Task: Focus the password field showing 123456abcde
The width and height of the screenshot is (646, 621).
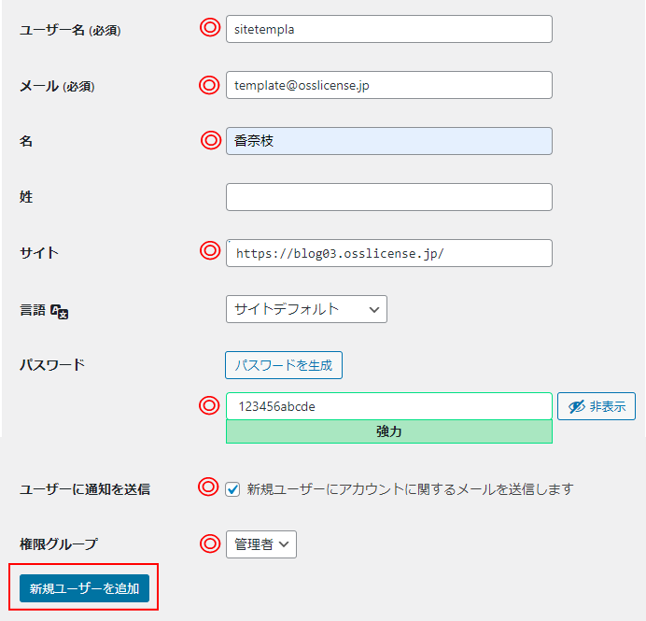Action: point(388,406)
